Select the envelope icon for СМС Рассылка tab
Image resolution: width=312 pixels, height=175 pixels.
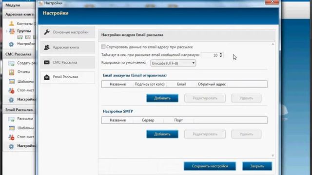pos(47,62)
